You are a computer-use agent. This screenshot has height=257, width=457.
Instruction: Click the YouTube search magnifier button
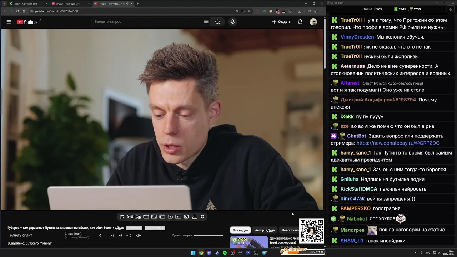click(x=217, y=22)
